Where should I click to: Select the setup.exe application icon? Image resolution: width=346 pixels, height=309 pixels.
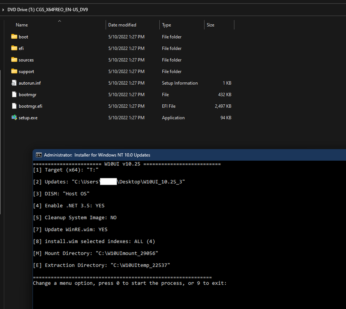point(14,117)
